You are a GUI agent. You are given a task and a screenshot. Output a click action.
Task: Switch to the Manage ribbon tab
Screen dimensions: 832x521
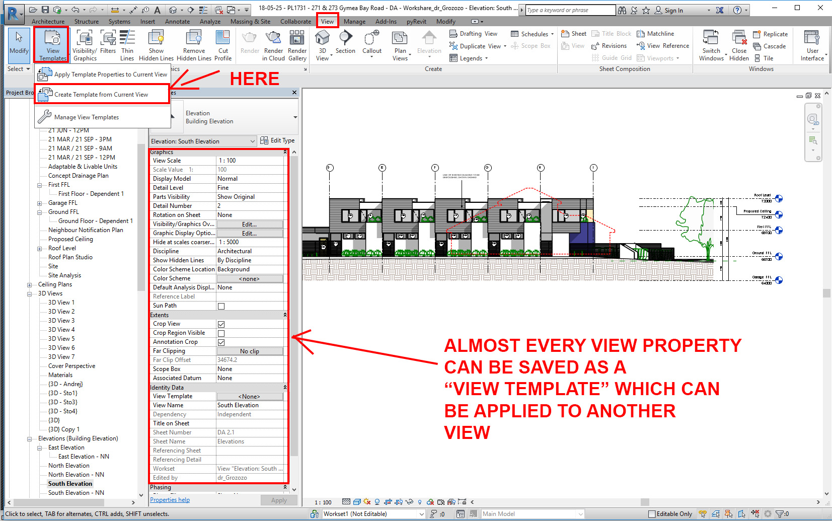pyautogui.click(x=354, y=21)
